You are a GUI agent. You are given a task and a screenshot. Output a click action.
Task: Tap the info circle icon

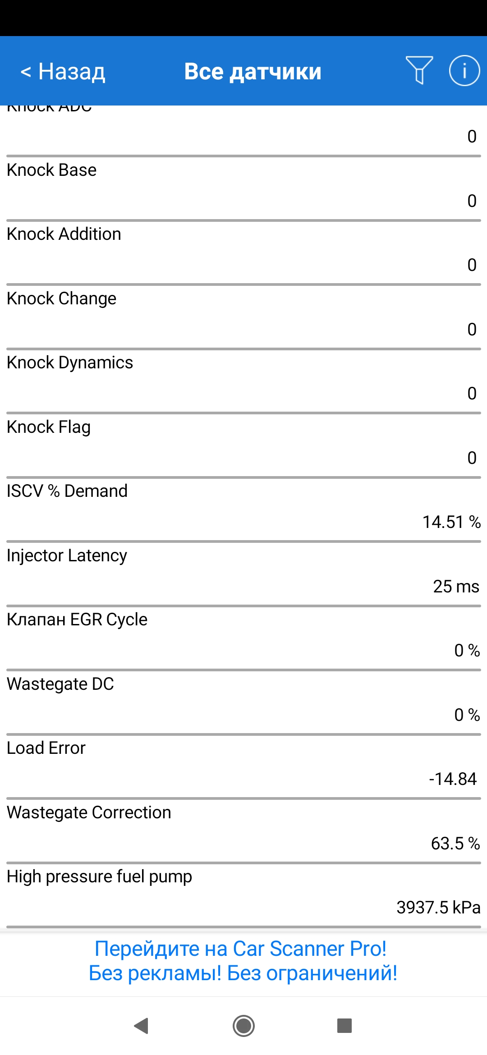(x=464, y=70)
